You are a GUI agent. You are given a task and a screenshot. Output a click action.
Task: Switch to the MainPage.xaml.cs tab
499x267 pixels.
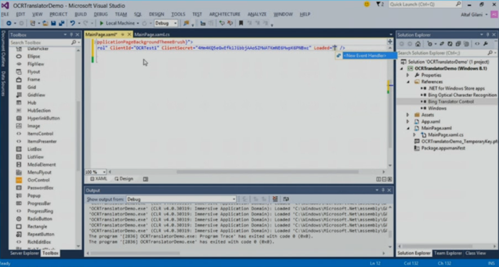pos(152,35)
